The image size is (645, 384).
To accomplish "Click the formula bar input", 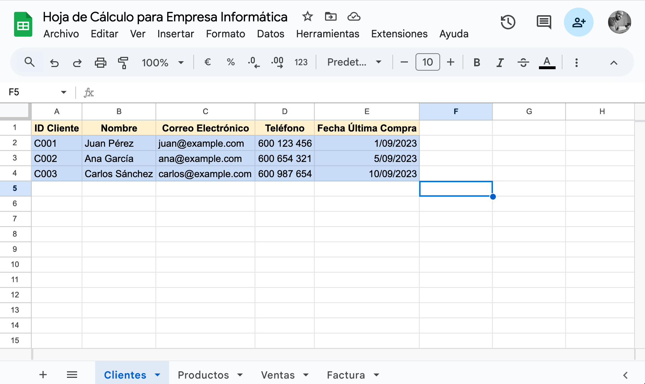I will click(x=253, y=92).
